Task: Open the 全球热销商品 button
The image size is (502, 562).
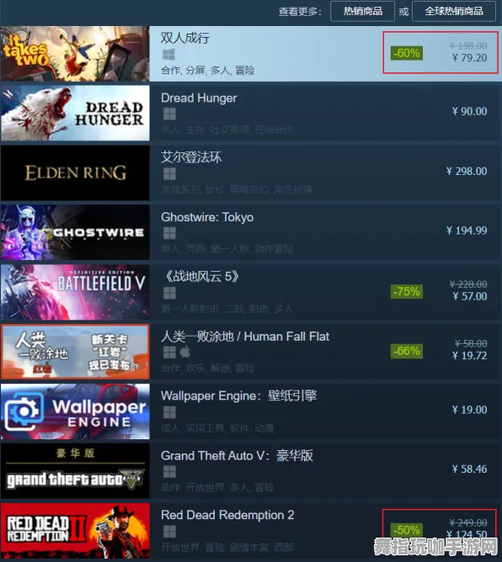Action: click(x=455, y=12)
